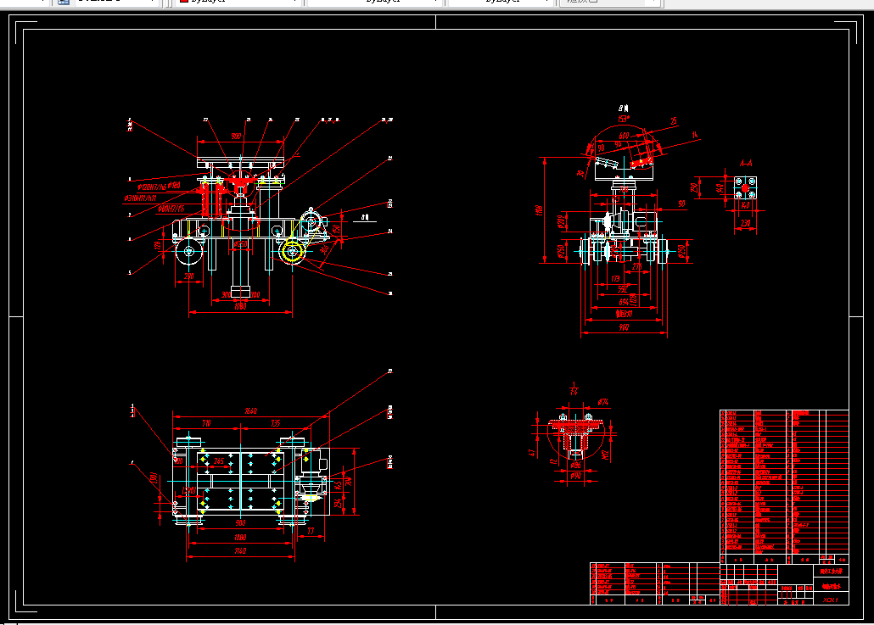Select the Ø60H7/f6 fit annotation
Screen dimensions: 874x625
(171, 209)
